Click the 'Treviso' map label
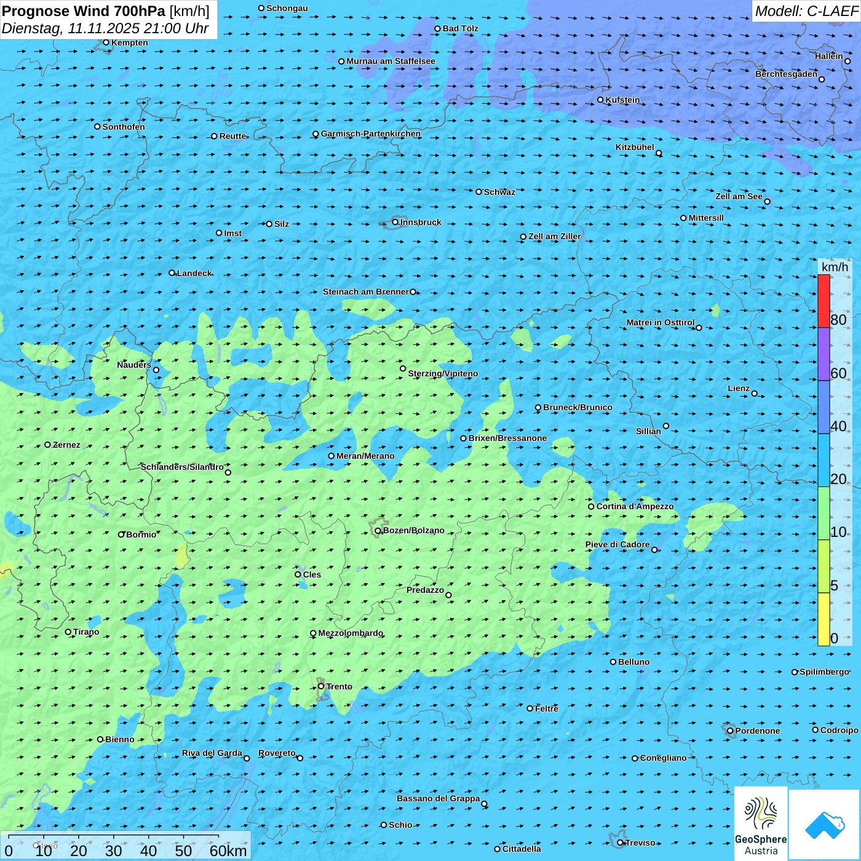Image resolution: width=861 pixels, height=861 pixels. pos(640,843)
